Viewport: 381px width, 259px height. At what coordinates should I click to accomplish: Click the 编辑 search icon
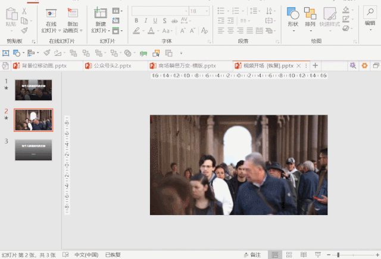tap(370, 13)
